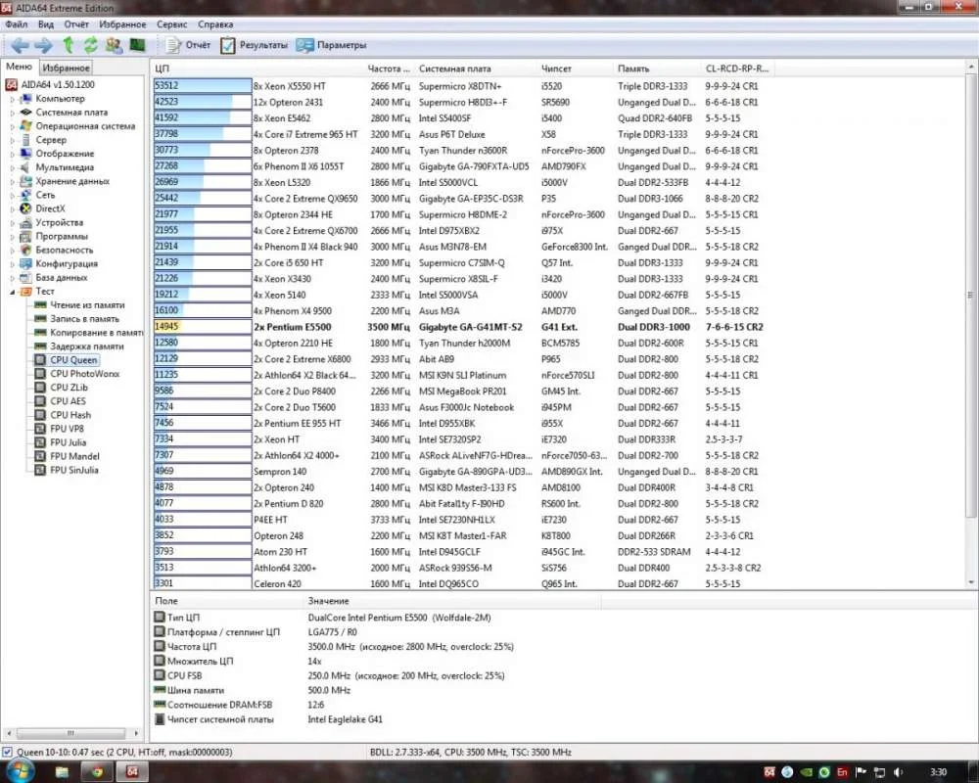Open the Windows Start menu orb
Viewport: 979px width, 783px height.
[18, 771]
